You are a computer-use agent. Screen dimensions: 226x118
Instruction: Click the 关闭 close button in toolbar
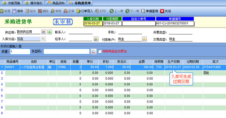[x=166, y=11]
